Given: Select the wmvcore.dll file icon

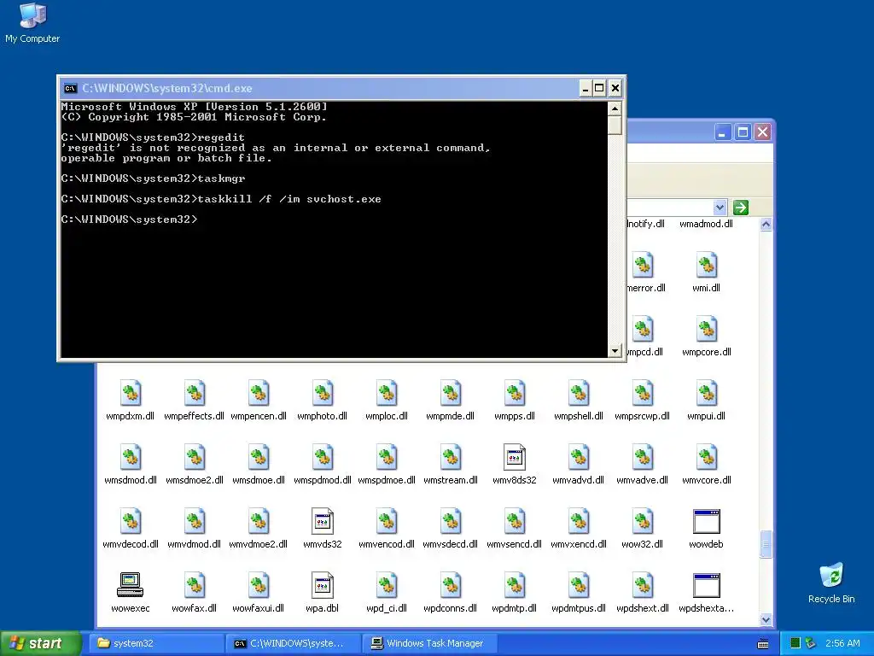Looking at the screenshot, I should click(706, 457).
